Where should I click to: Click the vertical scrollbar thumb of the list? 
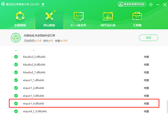(x=167, y=107)
